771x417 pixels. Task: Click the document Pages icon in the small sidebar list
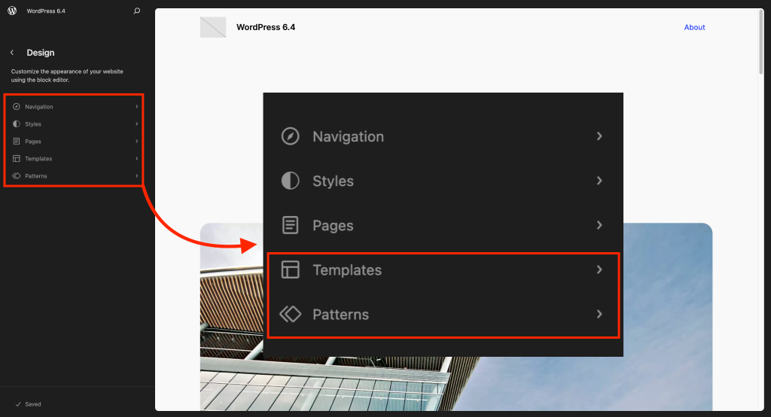[x=17, y=141]
